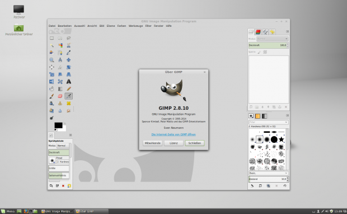The image size is (347, 214).
Task: Select the Heal tool
Action: (x=69, y=104)
